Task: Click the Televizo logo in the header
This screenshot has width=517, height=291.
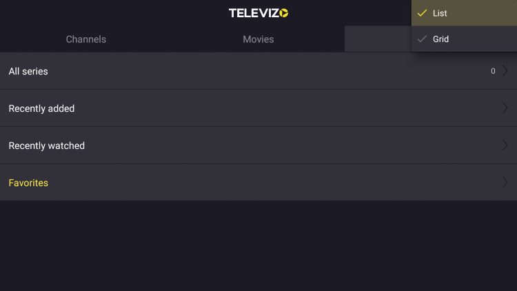Action: 258,13
